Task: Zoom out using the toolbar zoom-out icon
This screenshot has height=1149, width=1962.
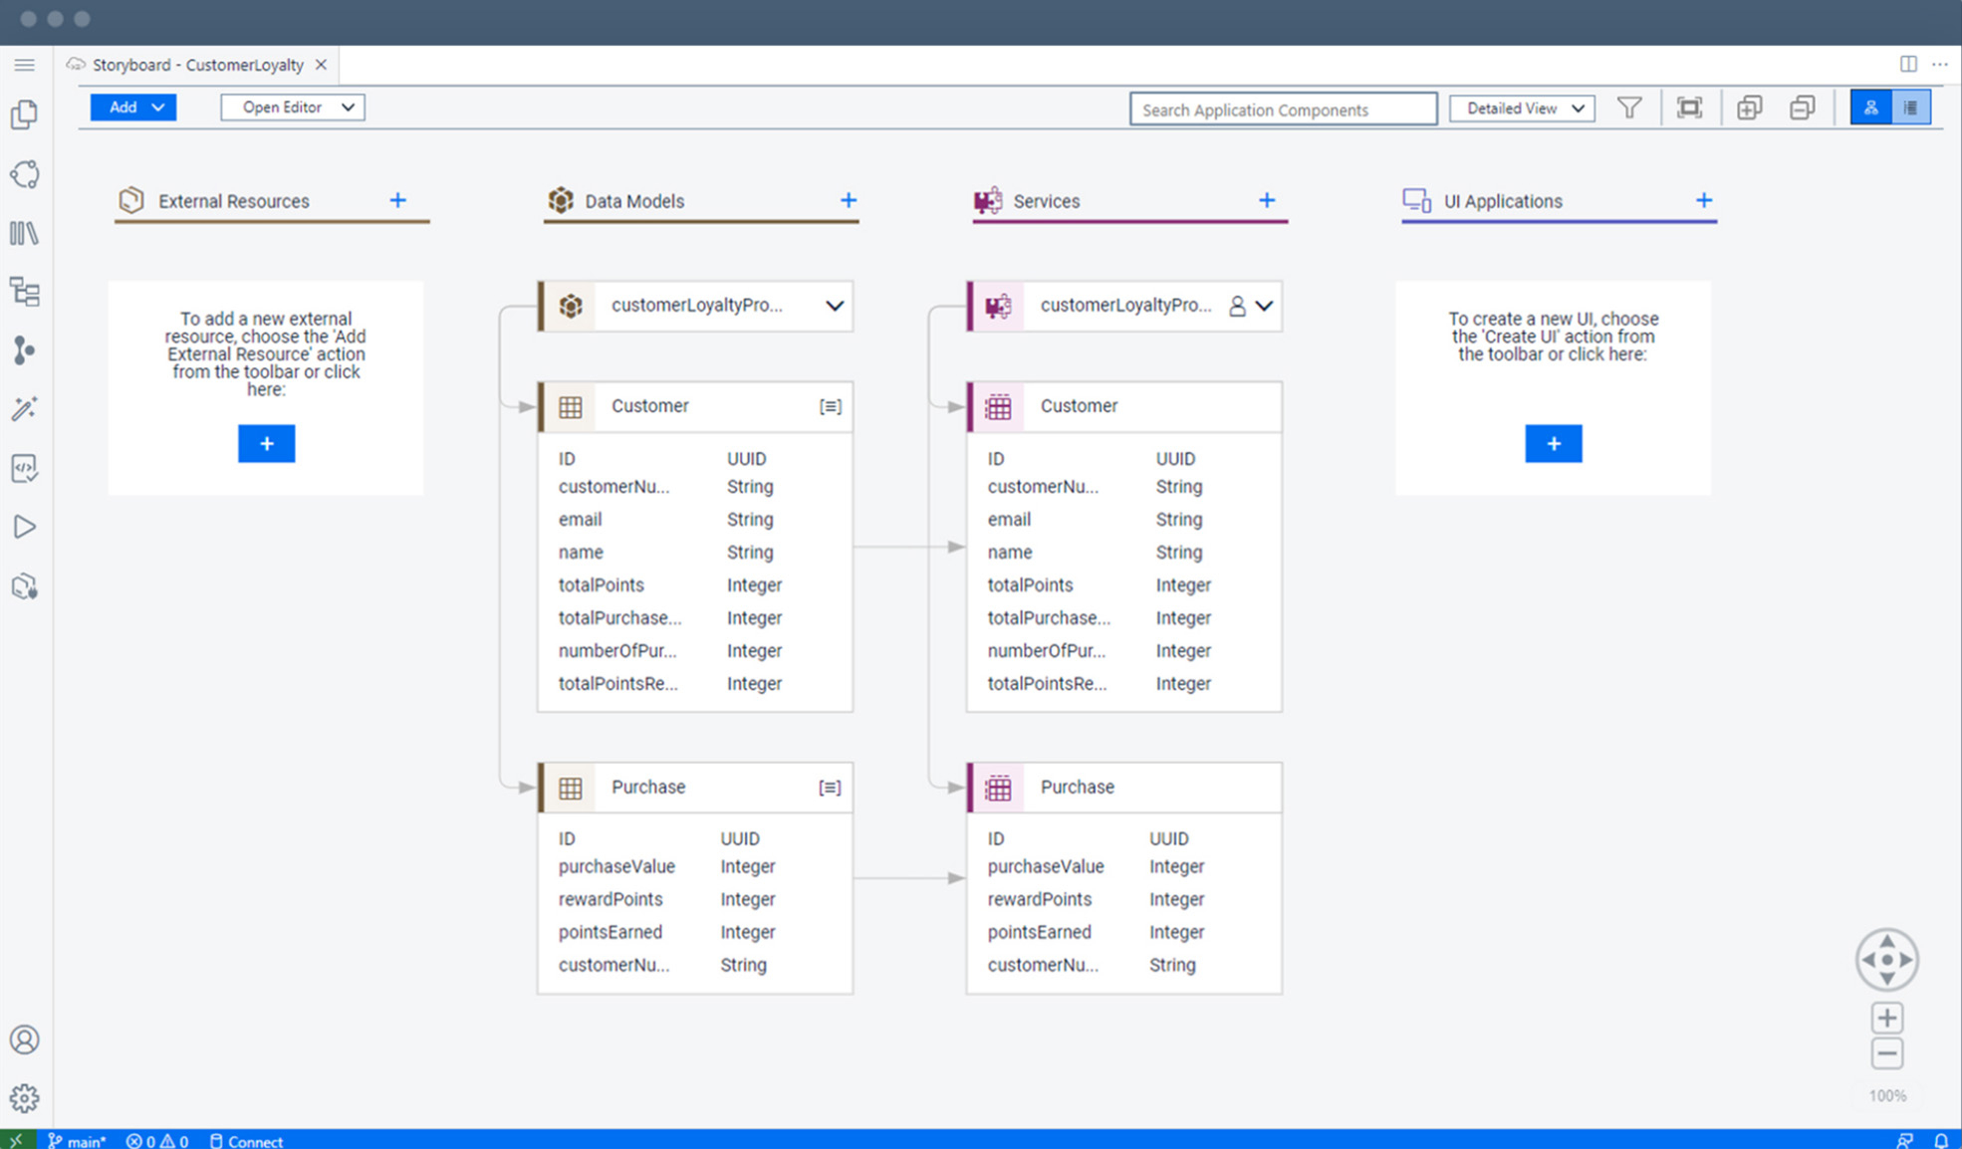Action: coord(1886,1052)
